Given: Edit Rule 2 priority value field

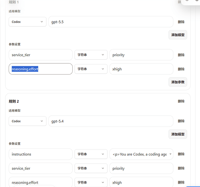Looking at the screenshot, I should point(141,168).
